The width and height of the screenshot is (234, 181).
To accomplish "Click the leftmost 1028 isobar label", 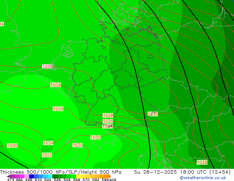I will [55, 85].
